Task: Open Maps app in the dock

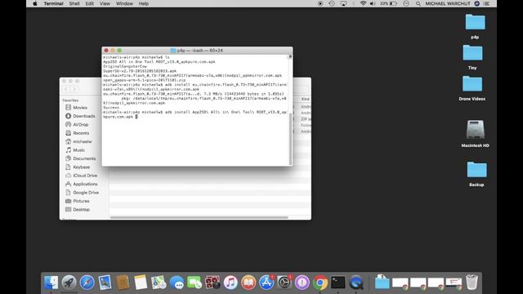Action: [159, 283]
